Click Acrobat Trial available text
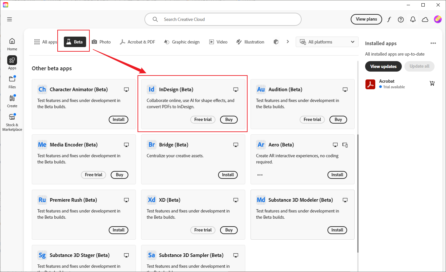Image resolution: width=446 pixels, height=272 pixels. pyautogui.click(x=394, y=87)
